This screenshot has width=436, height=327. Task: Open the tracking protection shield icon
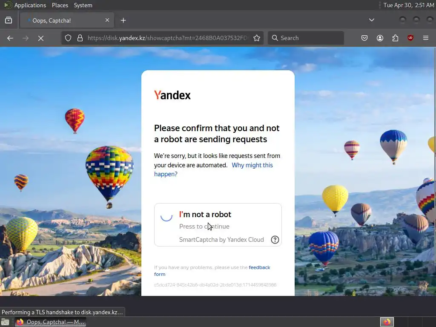[68, 38]
